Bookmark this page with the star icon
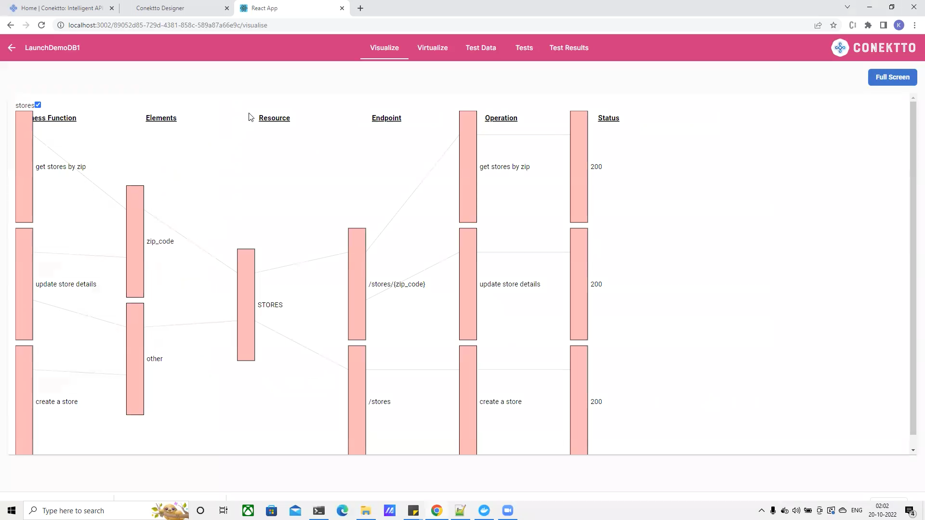The height and width of the screenshot is (520, 925). [x=833, y=25]
